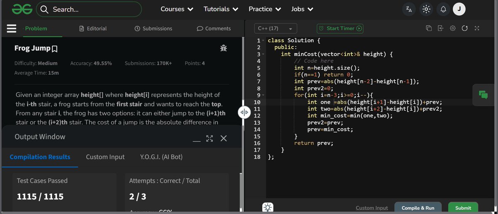Click the Accuracy: 49.55% text
The image size is (498, 214).
coord(91,63)
